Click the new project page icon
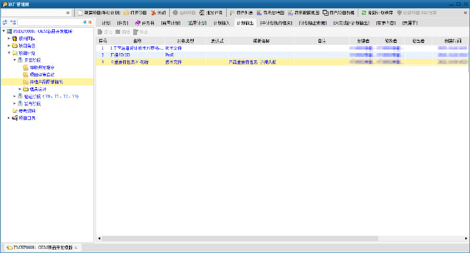 coord(80,13)
